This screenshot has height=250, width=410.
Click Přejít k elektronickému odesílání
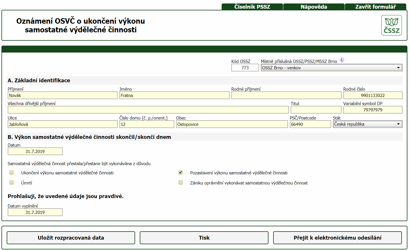[x=337, y=238]
